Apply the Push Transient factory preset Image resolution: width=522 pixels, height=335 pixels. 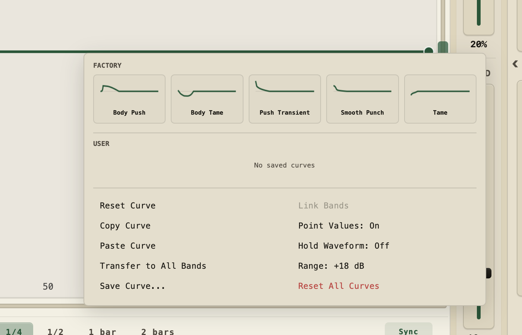click(285, 99)
